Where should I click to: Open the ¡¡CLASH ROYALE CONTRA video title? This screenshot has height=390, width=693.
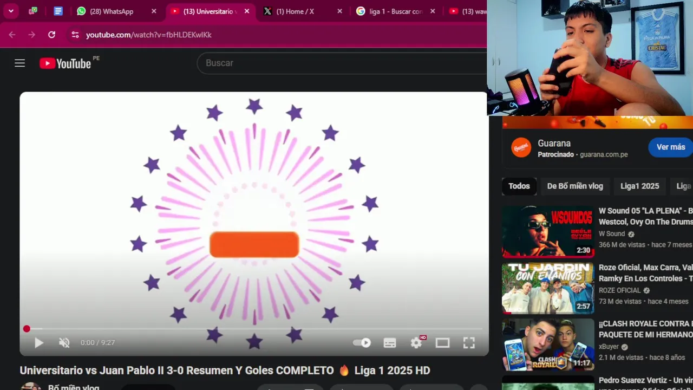click(x=645, y=329)
